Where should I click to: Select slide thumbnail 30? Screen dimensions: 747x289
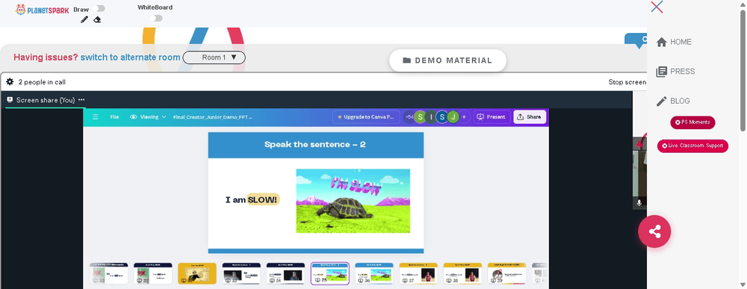coord(108,273)
